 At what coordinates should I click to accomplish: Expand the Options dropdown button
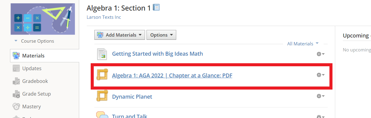point(161,35)
